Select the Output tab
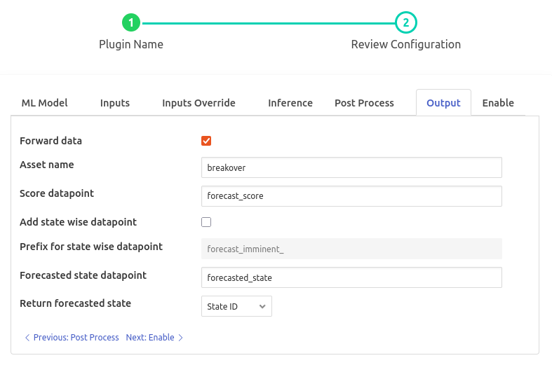This screenshot has height=365, width=552. [x=443, y=103]
